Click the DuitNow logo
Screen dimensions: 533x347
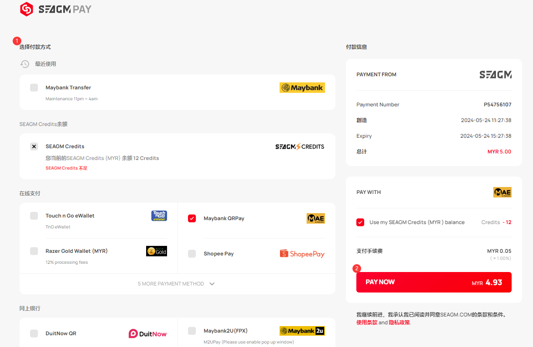click(x=148, y=333)
